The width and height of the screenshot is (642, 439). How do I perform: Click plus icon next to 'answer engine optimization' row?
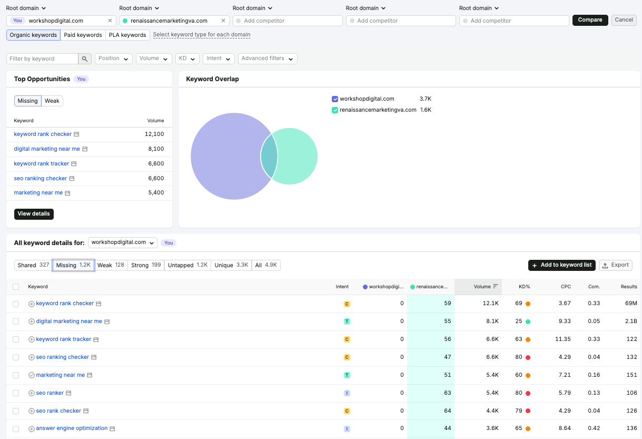31,428
